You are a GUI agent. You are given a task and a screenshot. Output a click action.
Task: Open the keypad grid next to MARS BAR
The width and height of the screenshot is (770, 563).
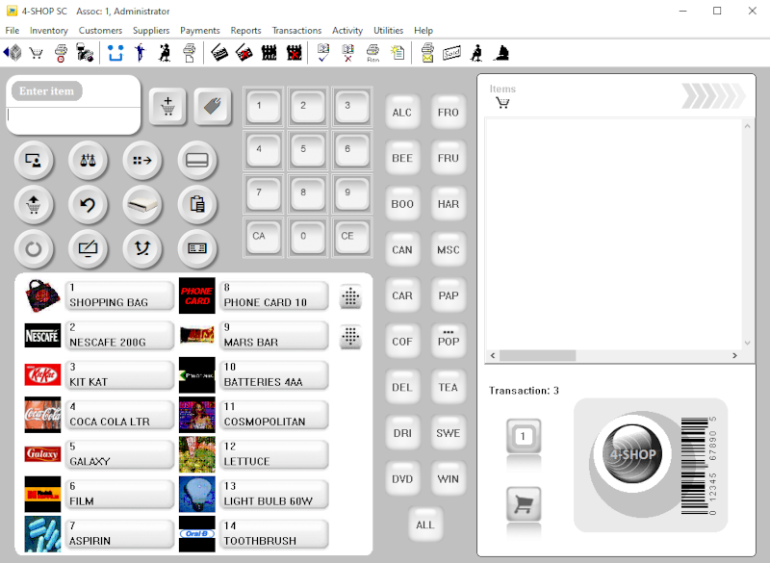(x=350, y=337)
